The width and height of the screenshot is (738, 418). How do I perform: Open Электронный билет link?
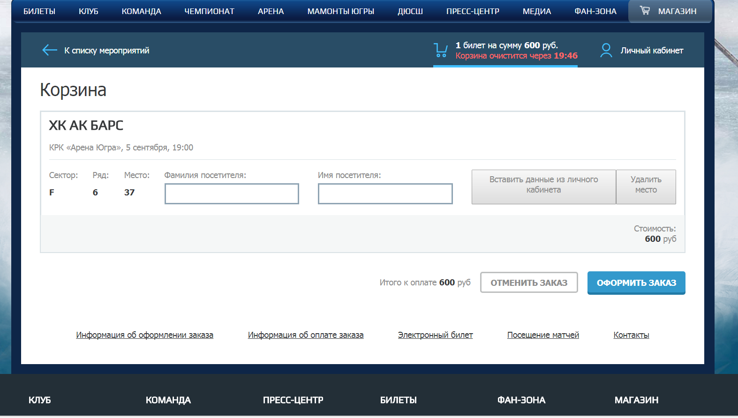tap(435, 335)
